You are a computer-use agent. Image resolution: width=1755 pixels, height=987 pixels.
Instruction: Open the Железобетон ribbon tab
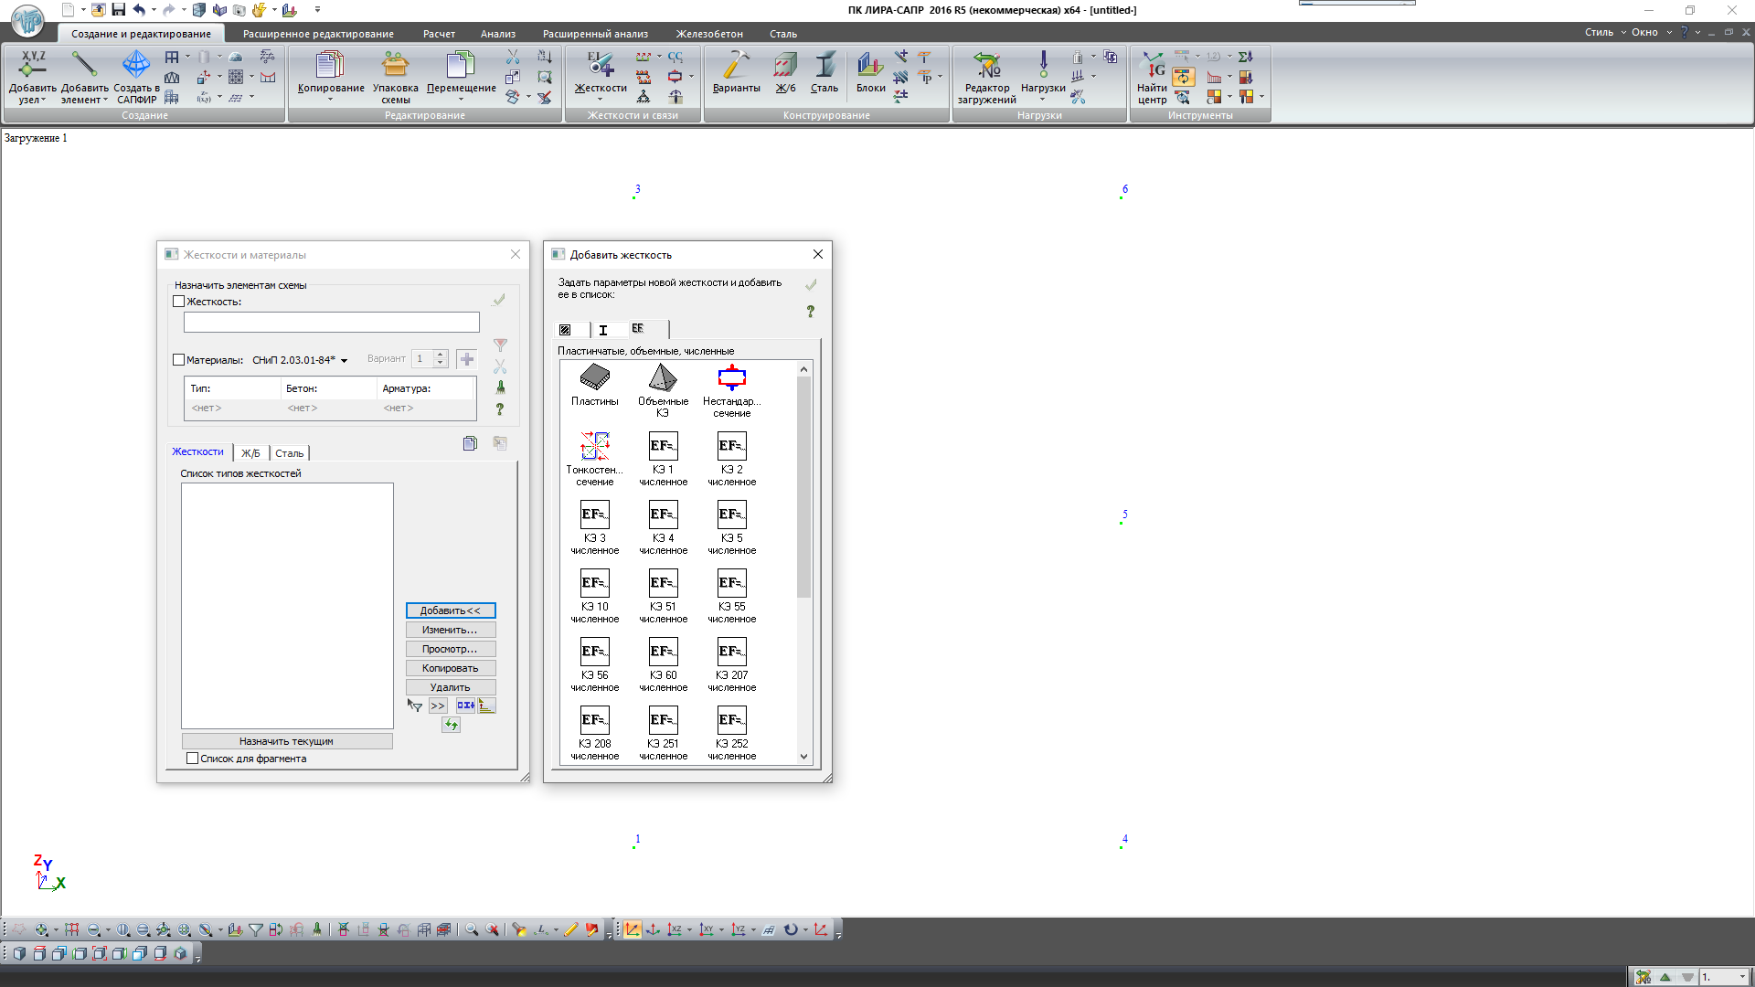709,34
